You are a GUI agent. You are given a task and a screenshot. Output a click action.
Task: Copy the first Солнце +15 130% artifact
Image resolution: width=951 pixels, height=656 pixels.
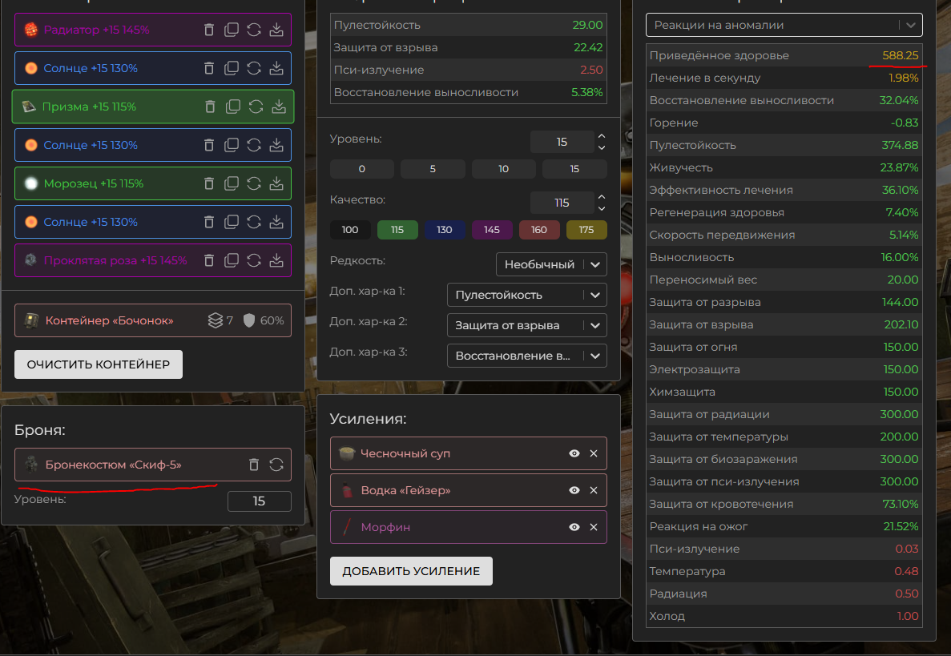232,68
